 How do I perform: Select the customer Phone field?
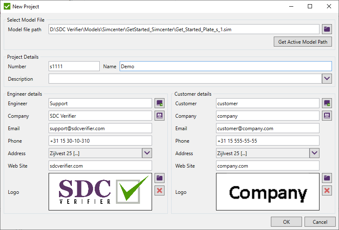268,141
